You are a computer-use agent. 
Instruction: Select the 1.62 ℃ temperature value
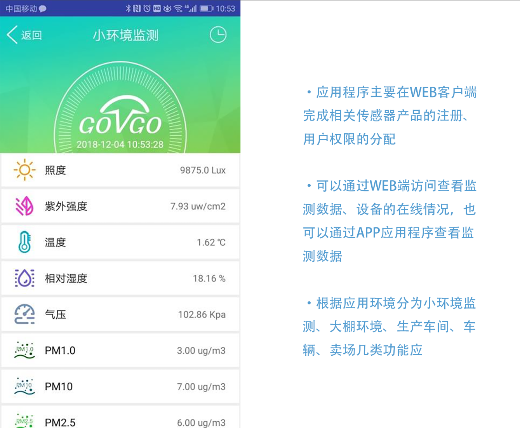pos(211,243)
